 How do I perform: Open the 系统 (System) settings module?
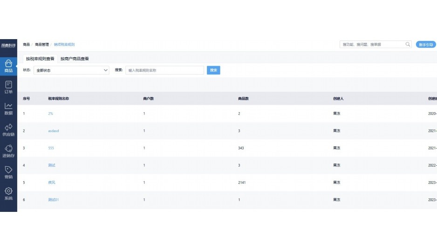point(8,194)
